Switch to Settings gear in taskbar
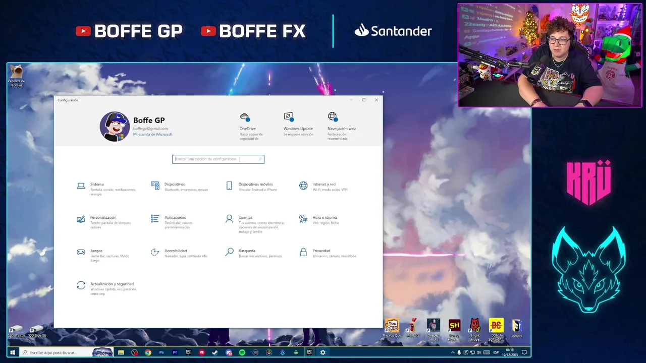This screenshot has height=363, width=646. click(323, 352)
